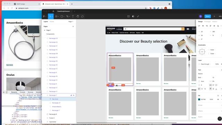Collapse the Rectangle 1 layer group
The height and width of the screenshot is (125, 222).
coord(47,95)
